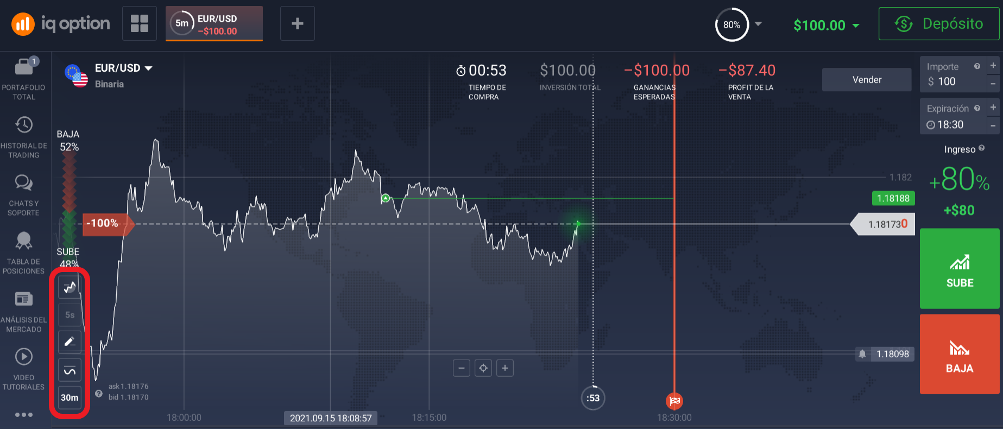Viewport: 1003px width, 429px height.
Task: Open chart type selector icon
Action: (70, 287)
